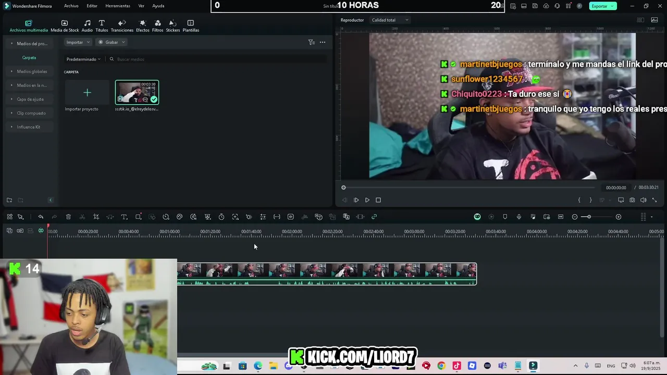
Task: Open the Ver menu
Action: point(141,6)
